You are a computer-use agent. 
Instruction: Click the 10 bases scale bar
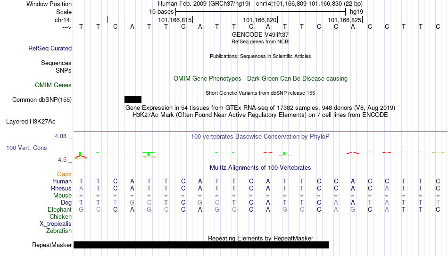coord(261,12)
